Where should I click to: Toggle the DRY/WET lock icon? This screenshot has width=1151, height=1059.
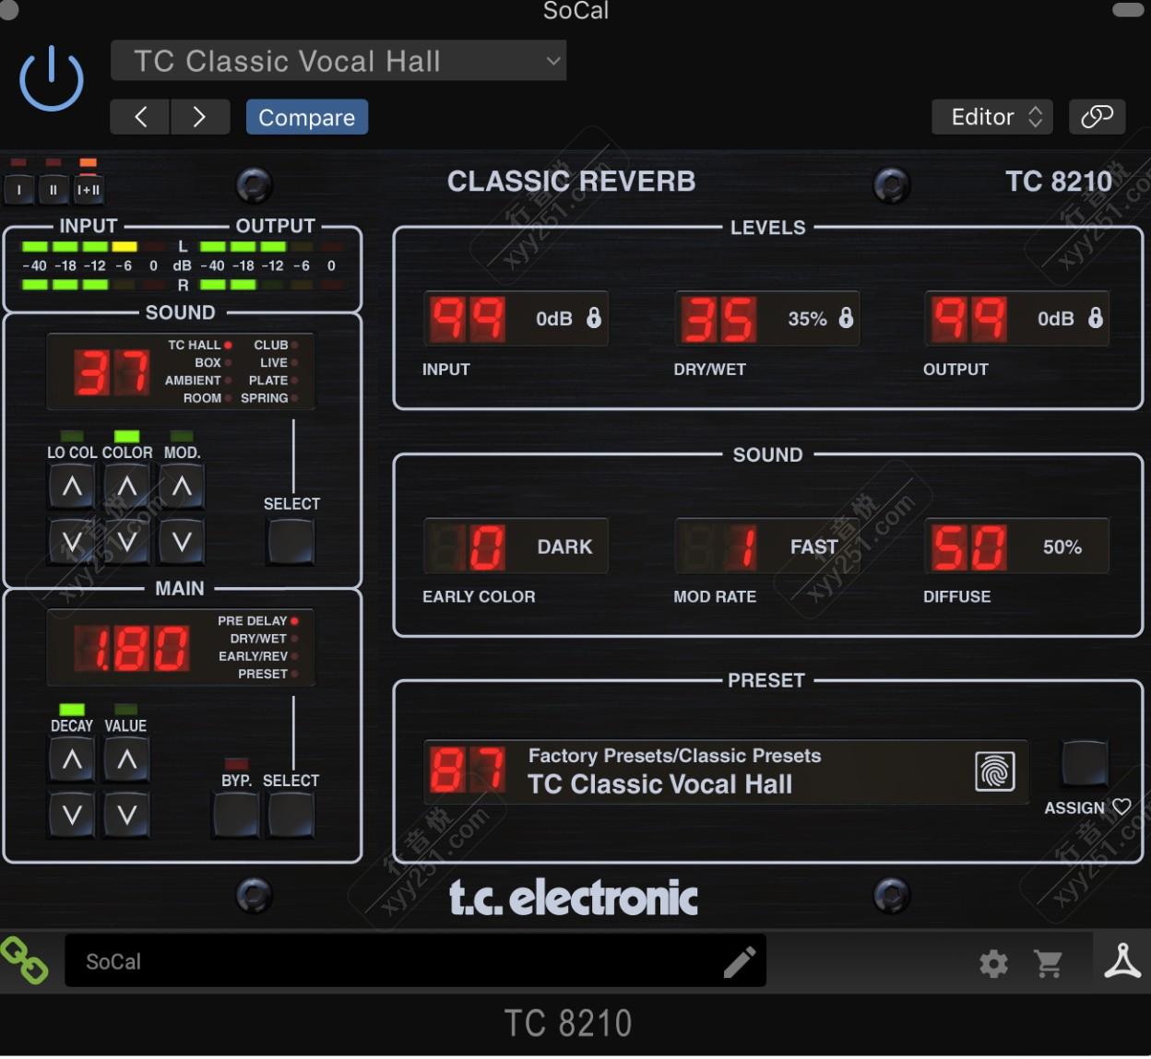[846, 318]
